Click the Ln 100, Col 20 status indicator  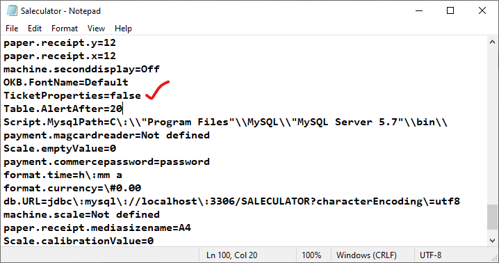tap(231, 255)
